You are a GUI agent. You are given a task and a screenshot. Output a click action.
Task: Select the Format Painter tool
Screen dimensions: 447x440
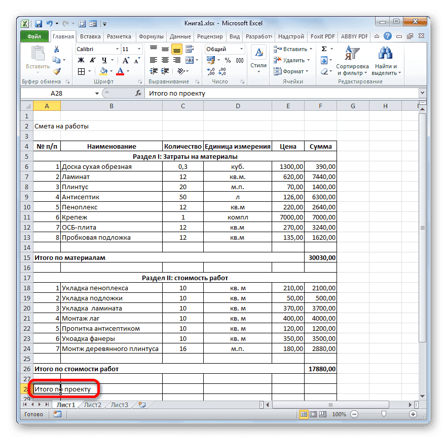(57, 70)
